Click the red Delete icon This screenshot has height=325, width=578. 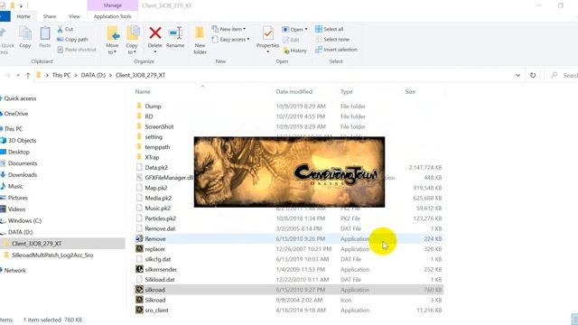click(x=155, y=32)
